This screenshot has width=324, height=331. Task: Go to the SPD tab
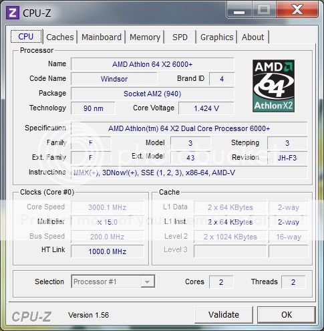(x=180, y=37)
